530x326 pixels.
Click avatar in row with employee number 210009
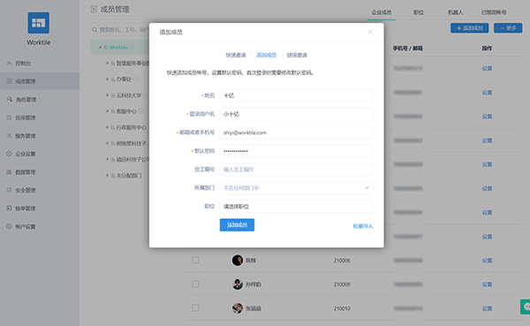click(238, 284)
